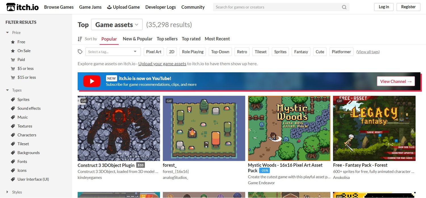Go to Game Jams

[90, 7]
